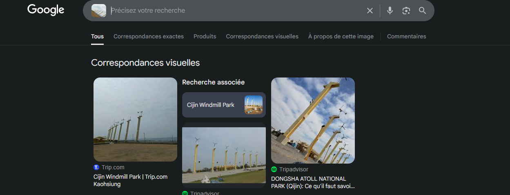Click the Google logo
The height and width of the screenshot is (195, 510).
pos(46,10)
